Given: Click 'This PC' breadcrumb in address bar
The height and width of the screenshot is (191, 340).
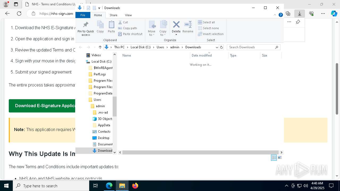Looking at the screenshot, I should (x=119, y=47).
